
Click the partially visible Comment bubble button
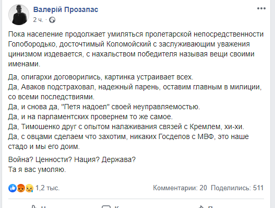point(111,206)
